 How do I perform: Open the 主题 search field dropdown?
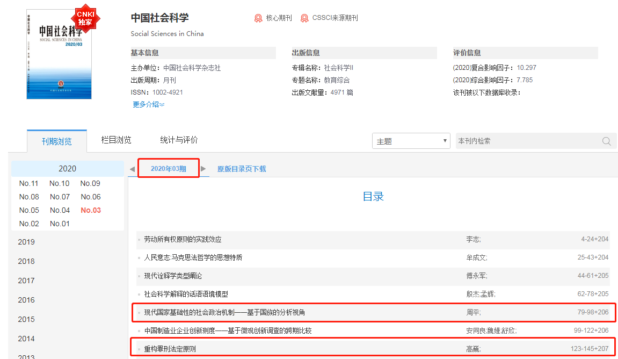411,141
